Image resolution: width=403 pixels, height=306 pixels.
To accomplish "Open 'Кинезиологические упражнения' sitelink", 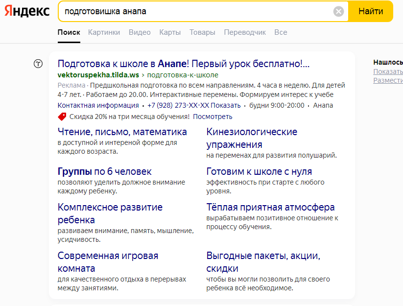I will 252,138.
